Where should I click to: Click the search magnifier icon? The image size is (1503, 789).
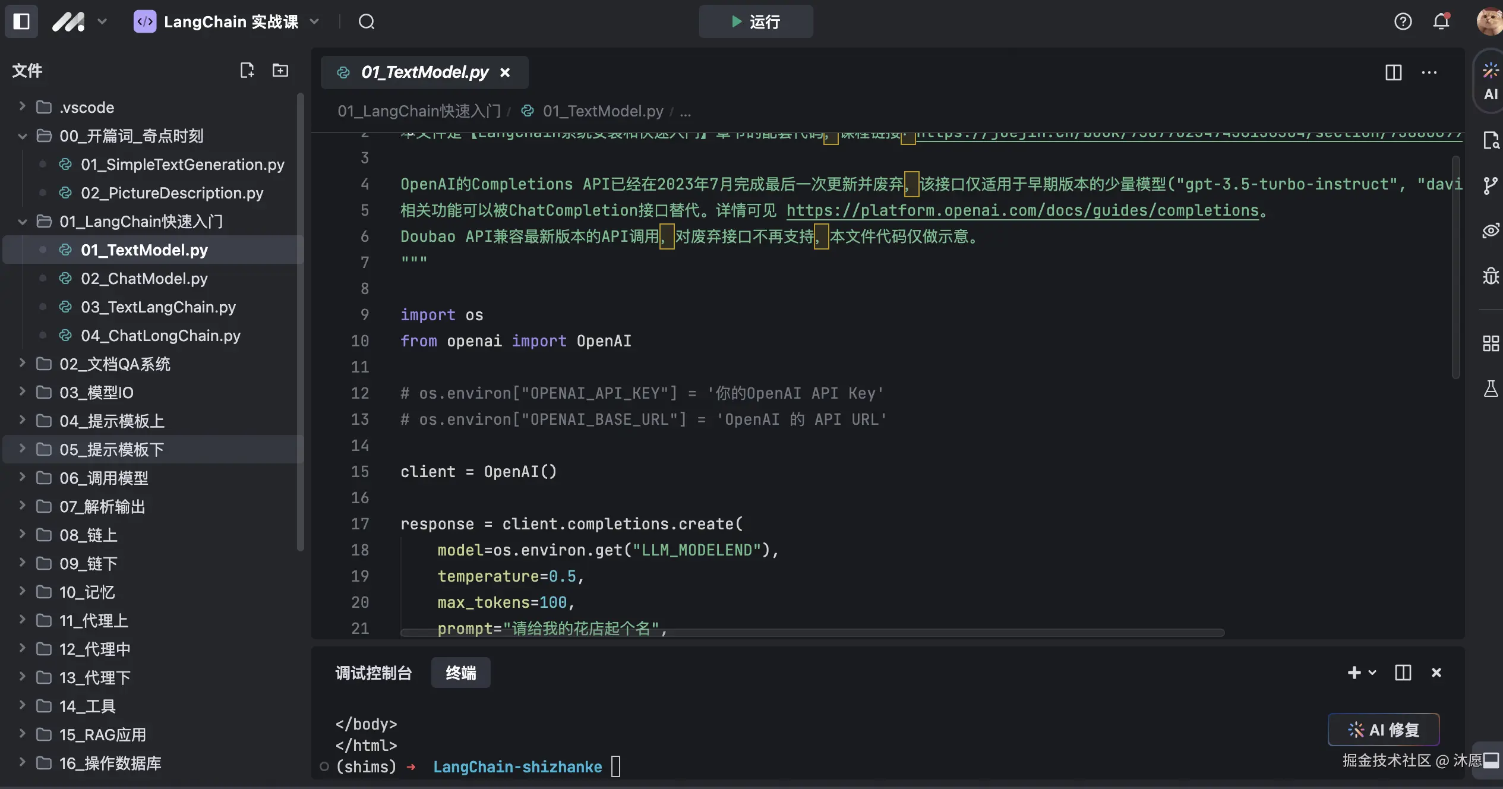click(x=367, y=22)
